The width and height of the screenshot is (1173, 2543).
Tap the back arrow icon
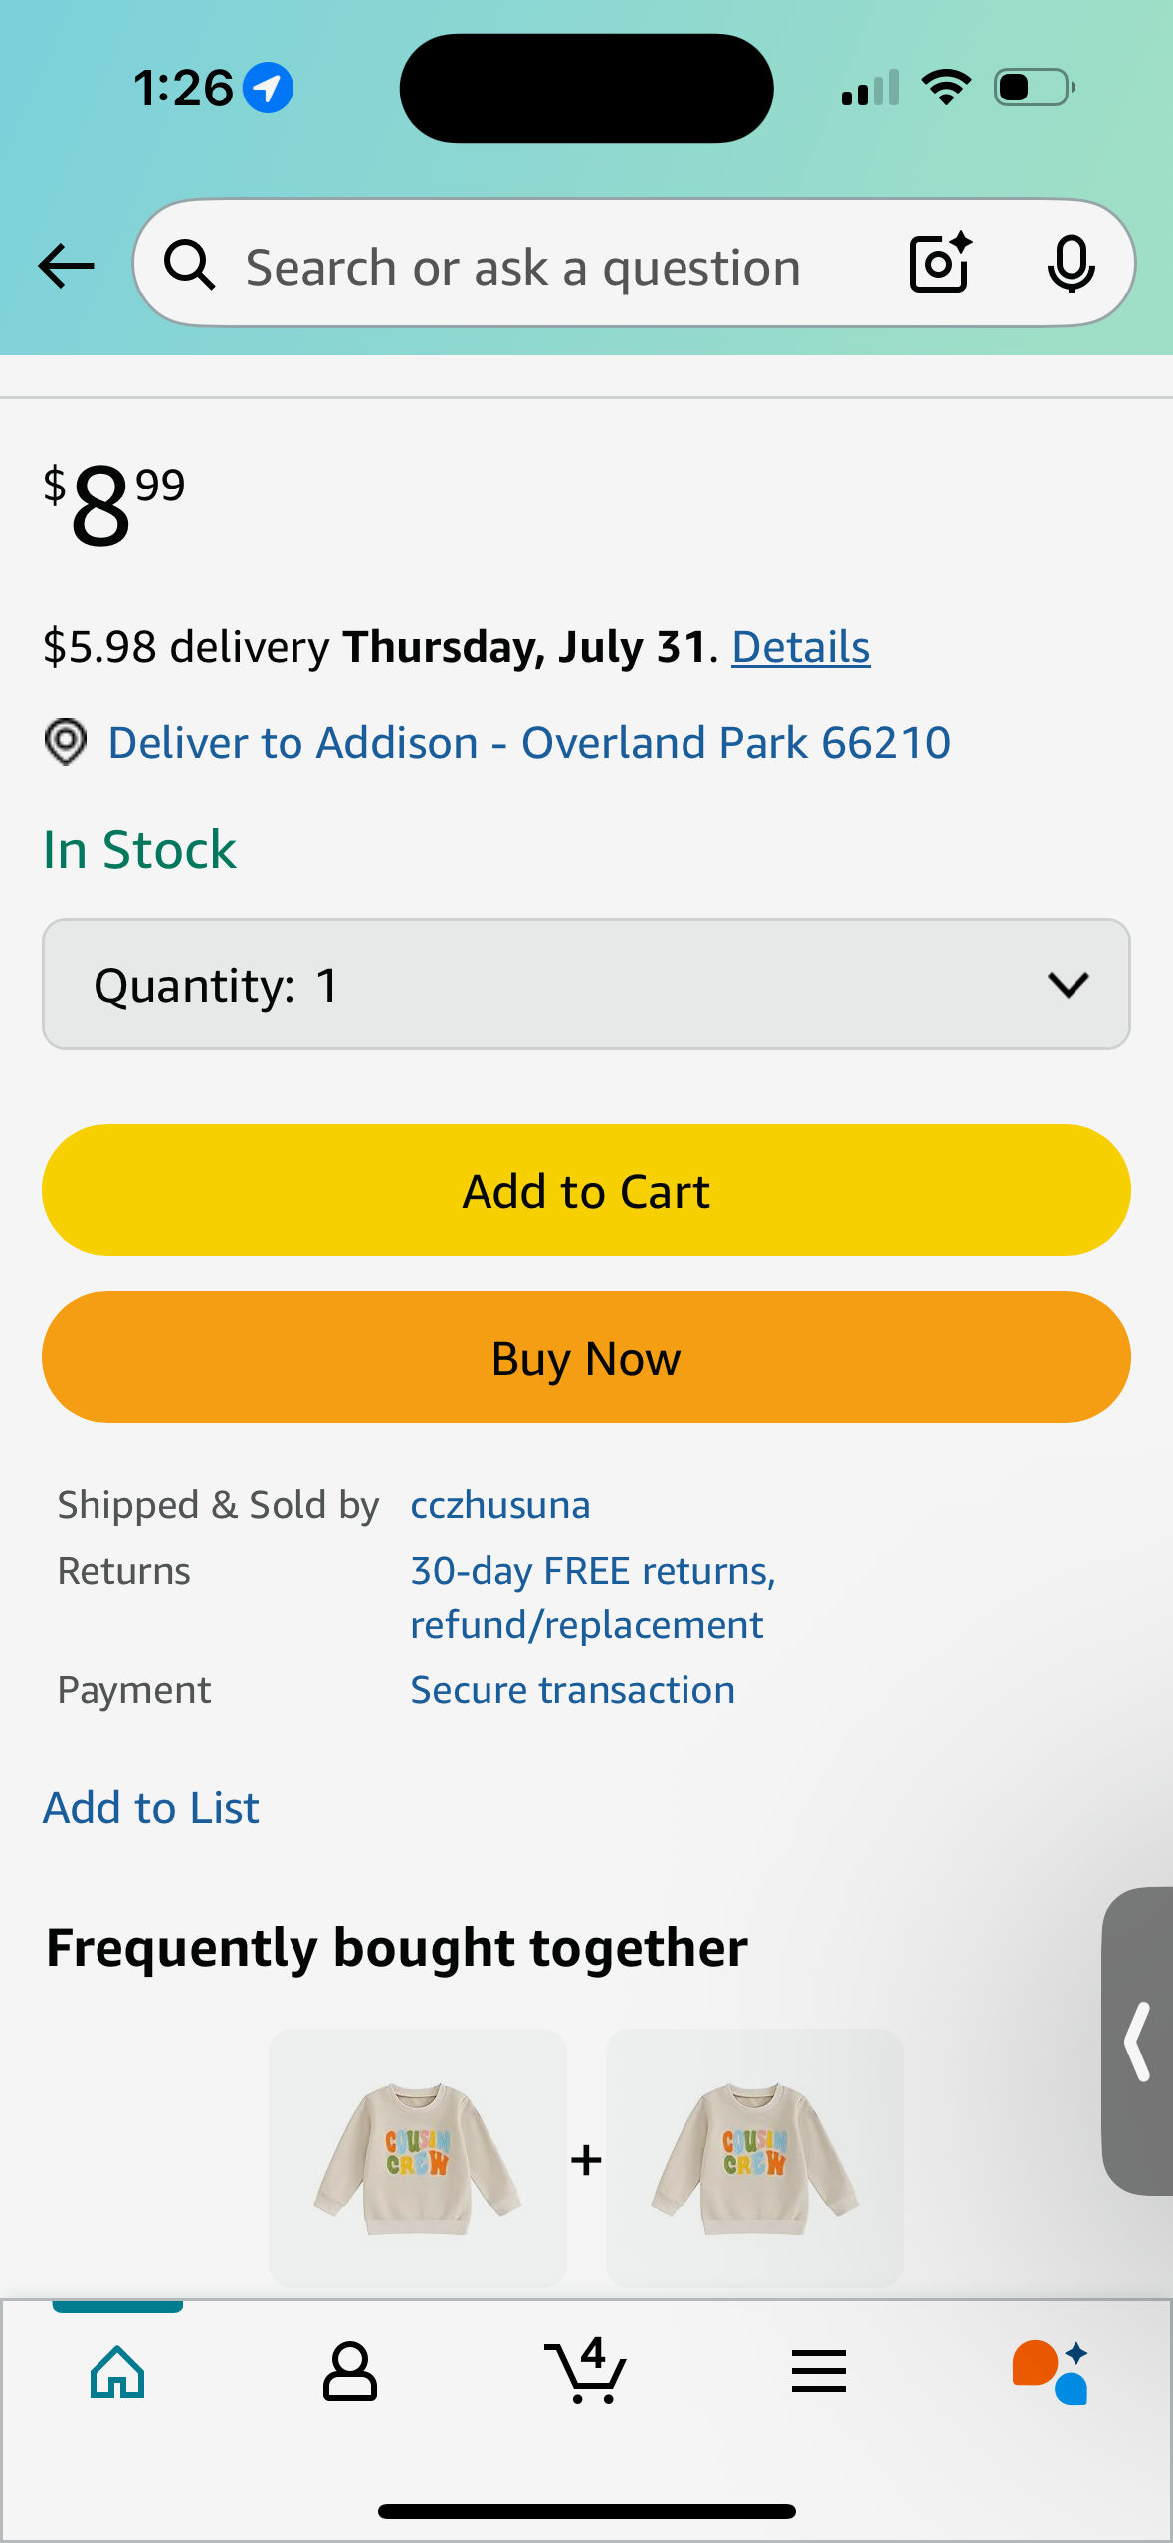pyautogui.click(x=66, y=266)
